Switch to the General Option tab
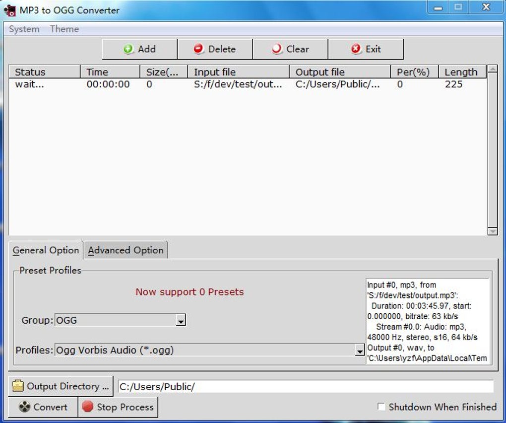Image resolution: width=506 pixels, height=423 pixels. point(46,250)
